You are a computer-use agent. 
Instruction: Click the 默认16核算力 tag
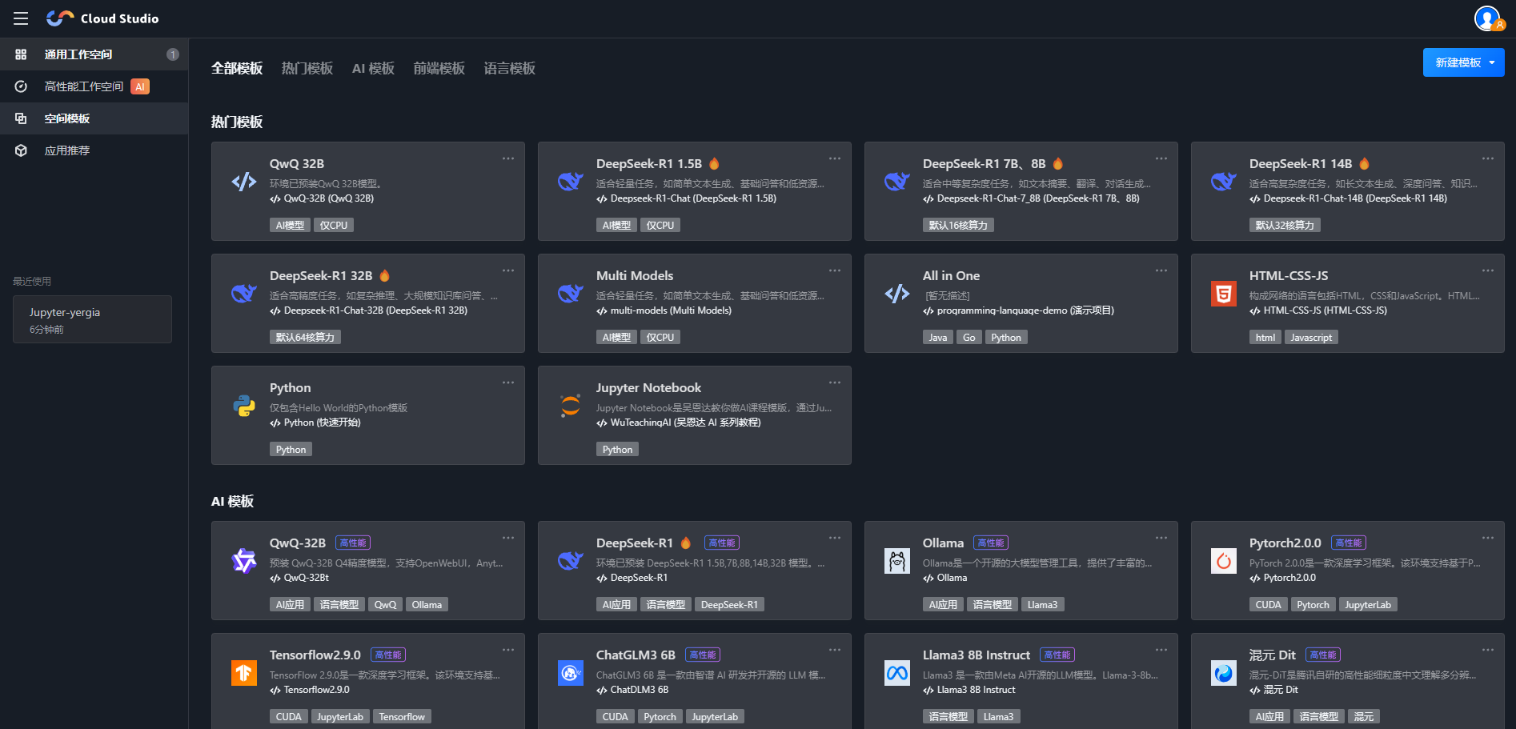[958, 226]
